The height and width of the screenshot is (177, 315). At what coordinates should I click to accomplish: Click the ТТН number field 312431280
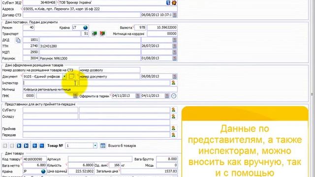coord(90,46)
